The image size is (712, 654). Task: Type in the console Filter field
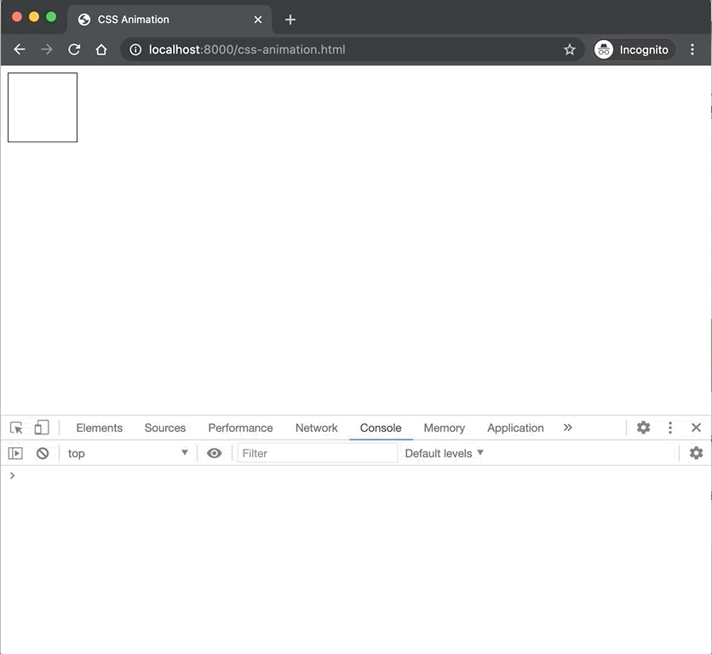point(315,453)
